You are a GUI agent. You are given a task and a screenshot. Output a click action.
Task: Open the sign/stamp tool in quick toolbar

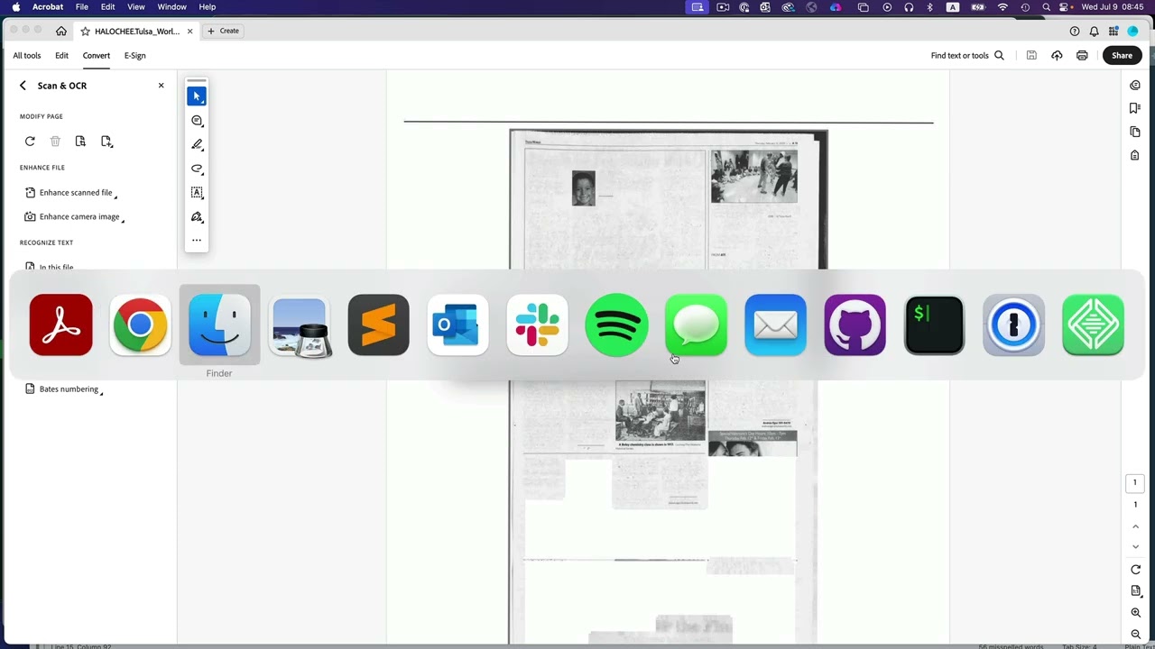click(197, 216)
